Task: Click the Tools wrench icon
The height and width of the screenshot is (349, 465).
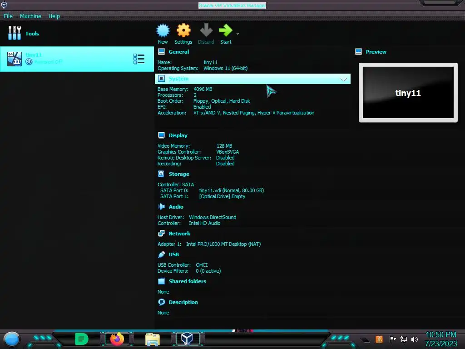Action: (15, 33)
